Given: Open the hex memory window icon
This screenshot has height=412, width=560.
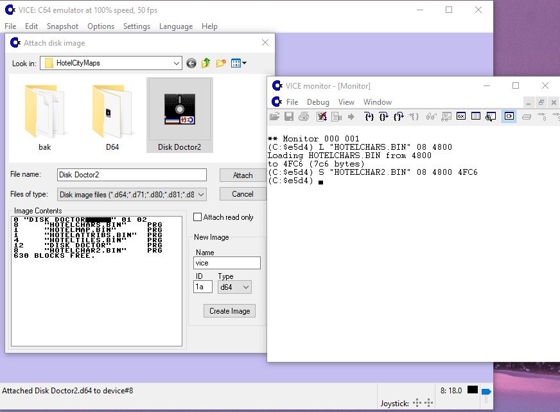Looking at the screenshot, I should pyautogui.click(x=461, y=116).
